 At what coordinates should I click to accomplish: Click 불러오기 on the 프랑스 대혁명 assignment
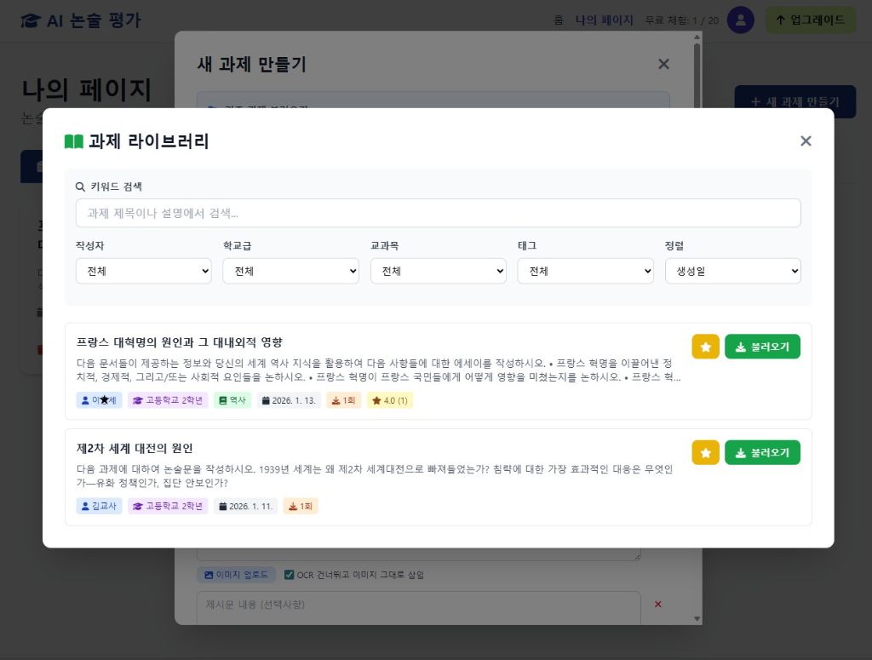762,347
